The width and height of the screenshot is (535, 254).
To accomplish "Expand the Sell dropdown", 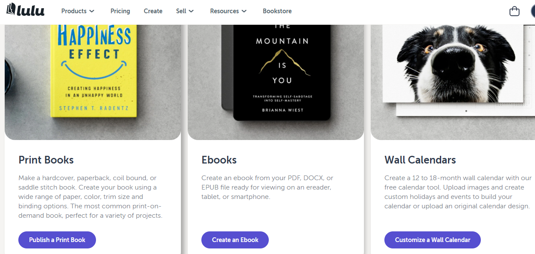I will click(181, 11).
